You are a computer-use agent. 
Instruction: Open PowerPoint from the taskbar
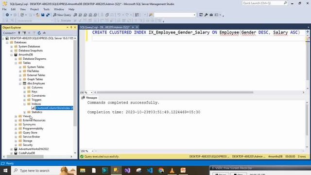click(x=183, y=170)
